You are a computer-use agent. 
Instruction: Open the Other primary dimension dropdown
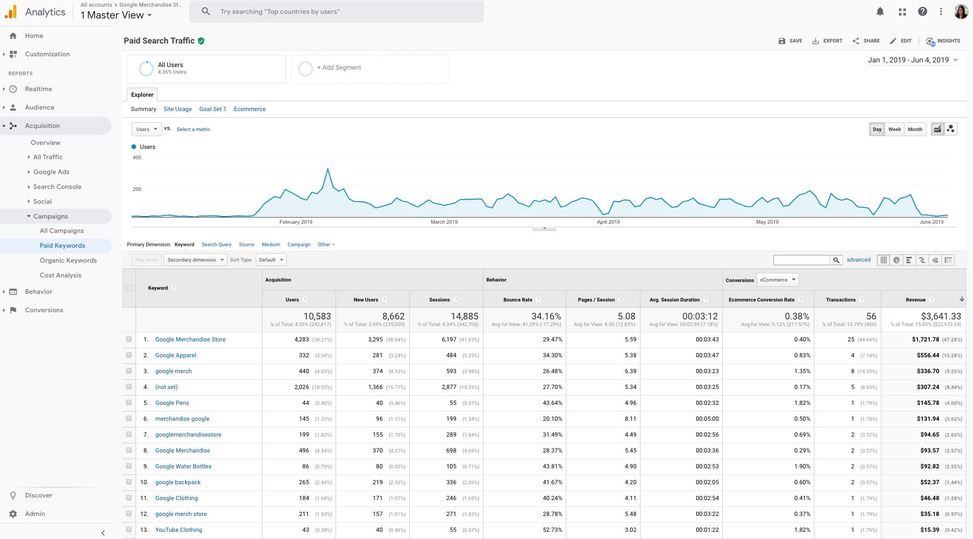coord(326,245)
